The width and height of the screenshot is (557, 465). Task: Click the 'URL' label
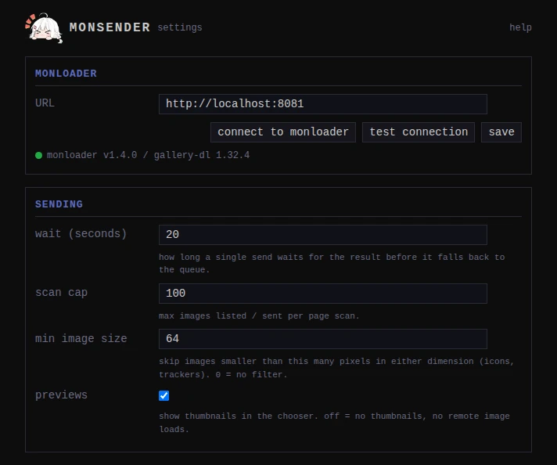(45, 103)
